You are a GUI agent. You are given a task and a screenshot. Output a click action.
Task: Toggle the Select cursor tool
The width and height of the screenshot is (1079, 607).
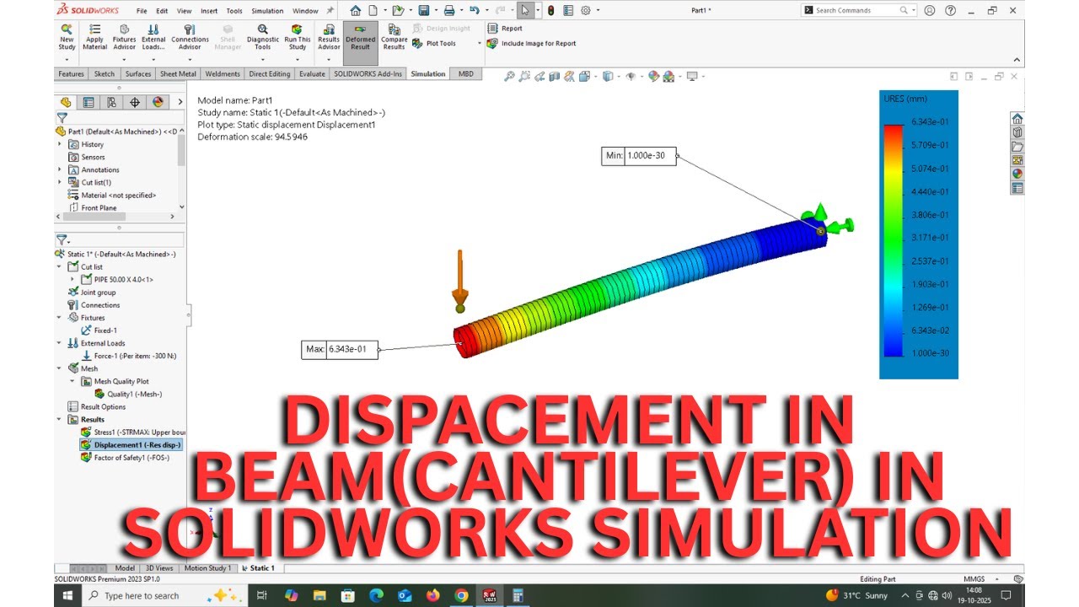pyautogui.click(x=524, y=11)
